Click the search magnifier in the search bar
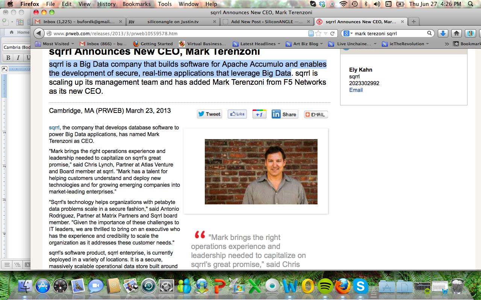The image size is (481, 300). coord(430,33)
